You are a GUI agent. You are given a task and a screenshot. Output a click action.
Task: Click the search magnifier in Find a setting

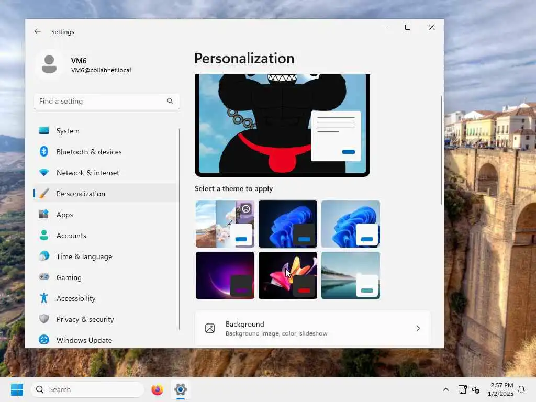tap(170, 101)
